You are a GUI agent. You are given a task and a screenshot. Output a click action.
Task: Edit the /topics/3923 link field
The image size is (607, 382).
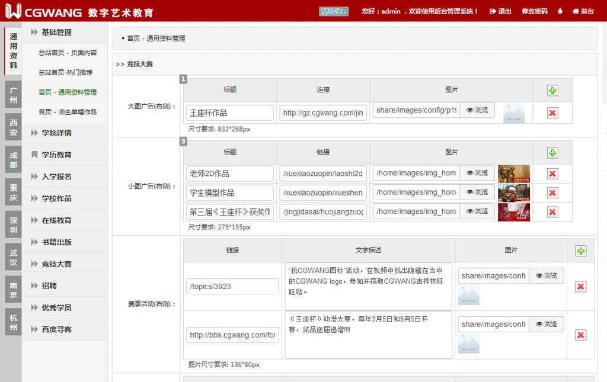click(232, 287)
